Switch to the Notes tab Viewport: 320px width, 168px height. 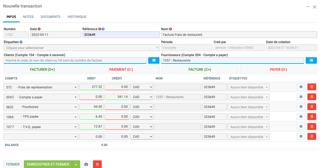(x=28, y=17)
